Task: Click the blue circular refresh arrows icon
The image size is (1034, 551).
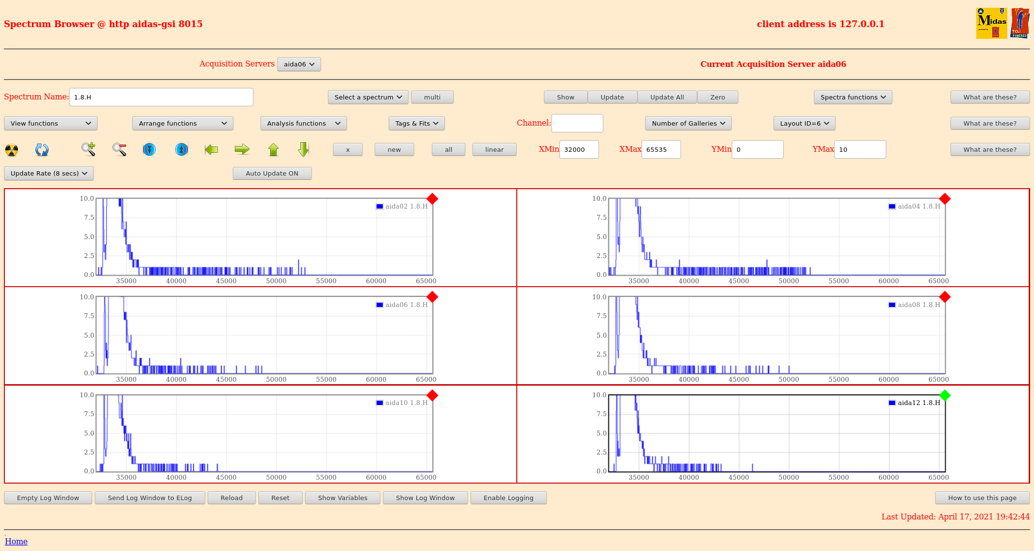Action: point(42,150)
